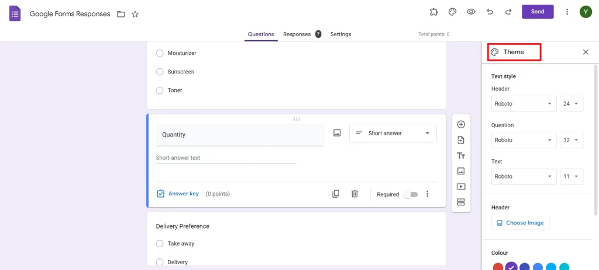This screenshot has height=270, width=599.
Task: Open the customize theme palette icon
Action: (x=452, y=12)
